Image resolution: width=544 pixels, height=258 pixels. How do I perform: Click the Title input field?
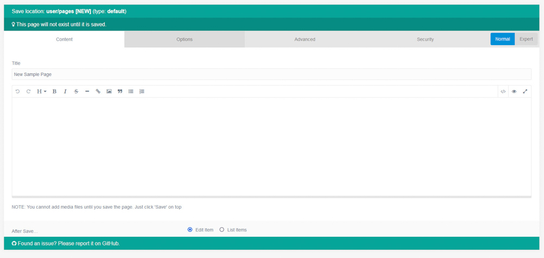[271, 74]
